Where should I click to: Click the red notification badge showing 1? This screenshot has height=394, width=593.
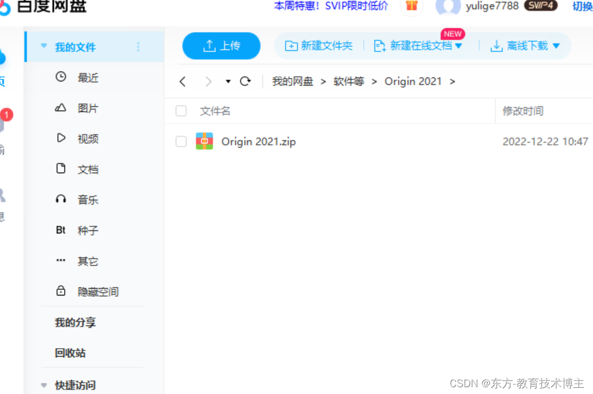[6, 114]
